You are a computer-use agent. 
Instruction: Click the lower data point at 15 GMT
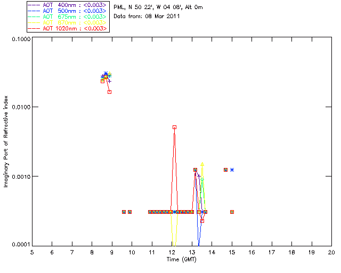(x=232, y=212)
